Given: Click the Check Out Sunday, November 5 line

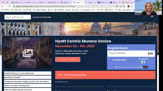Looking at the screenshot, I should 71,53.
